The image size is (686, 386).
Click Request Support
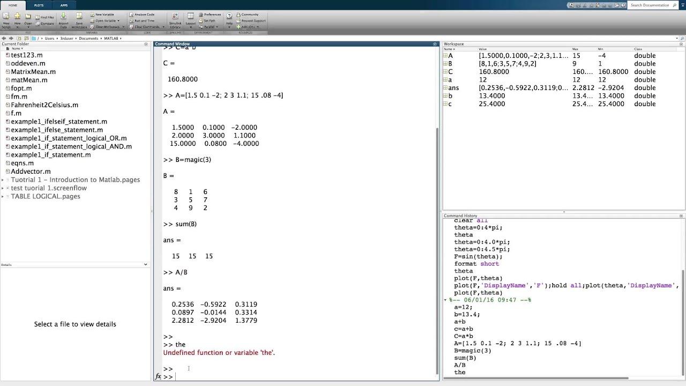(x=251, y=20)
